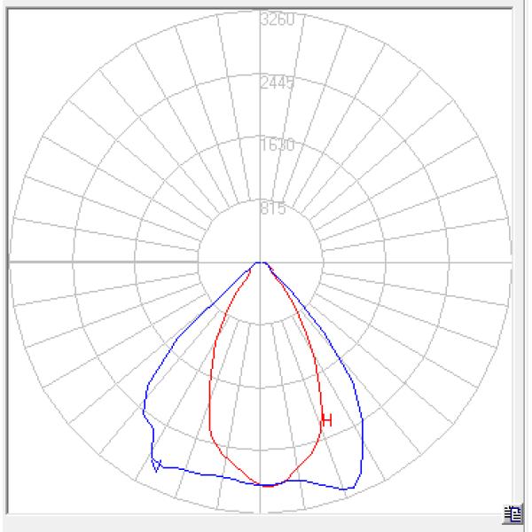This screenshot has width=532, height=532.
Task: Select the red horizontal-plane curve line
Action: pyautogui.click(x=209, y=381)
